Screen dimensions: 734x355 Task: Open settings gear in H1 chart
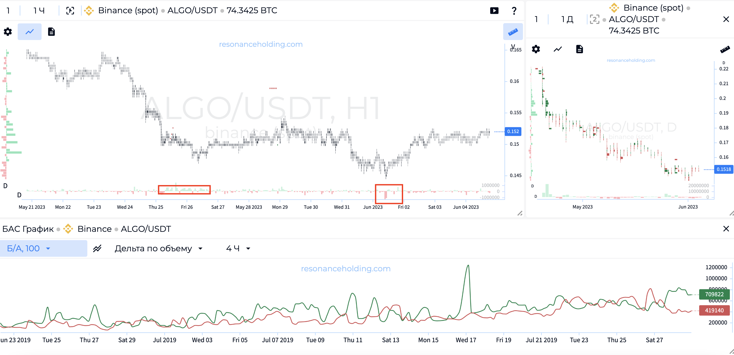point(8,32)
